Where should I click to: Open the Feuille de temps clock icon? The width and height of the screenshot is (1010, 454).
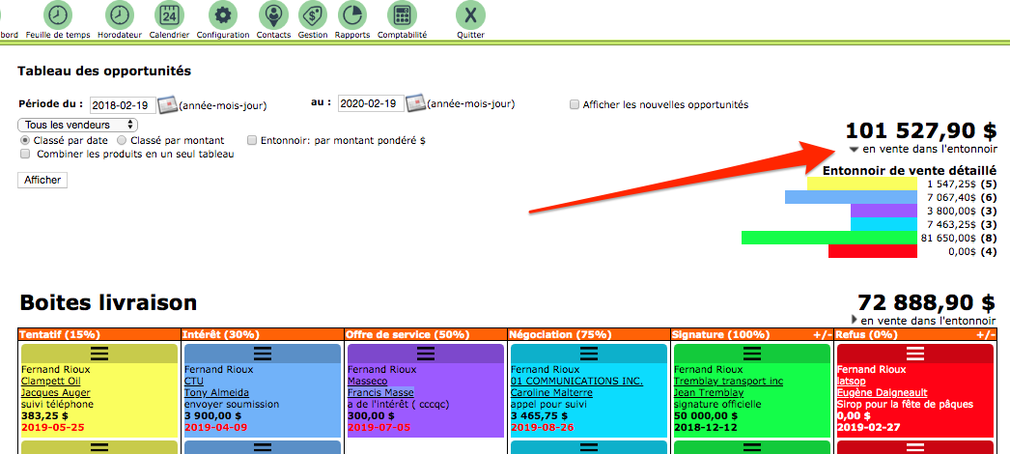(58, 15)
